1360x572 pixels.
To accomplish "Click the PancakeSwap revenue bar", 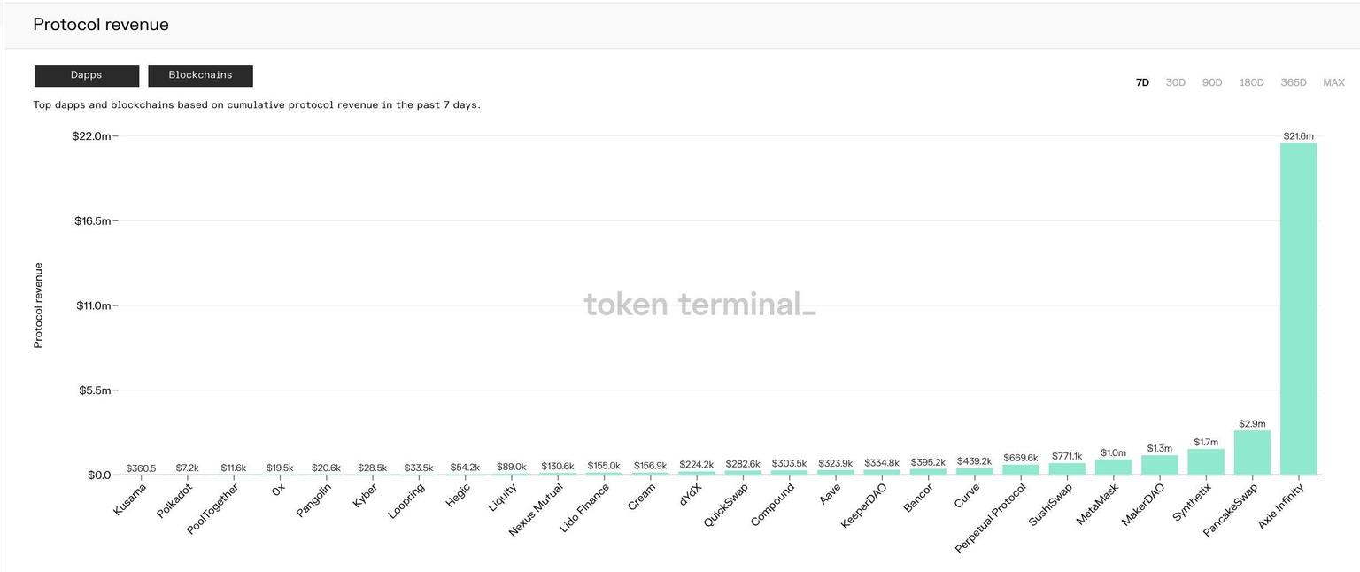I will pos(1252,452).
